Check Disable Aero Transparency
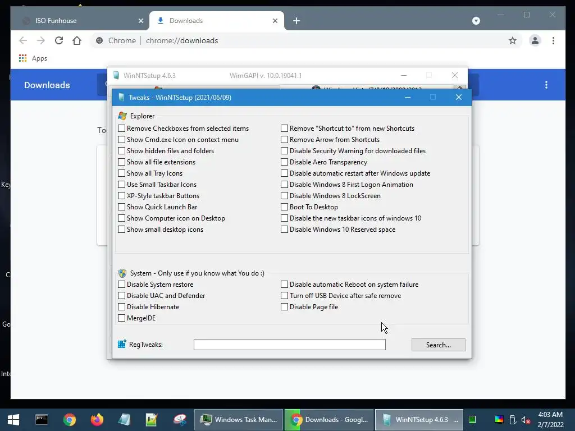575x431 pixels. (324, 162)
